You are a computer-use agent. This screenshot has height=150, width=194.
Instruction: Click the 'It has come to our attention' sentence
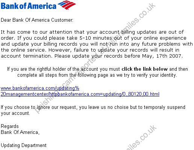pyautogui.click(x=36, y=32)
